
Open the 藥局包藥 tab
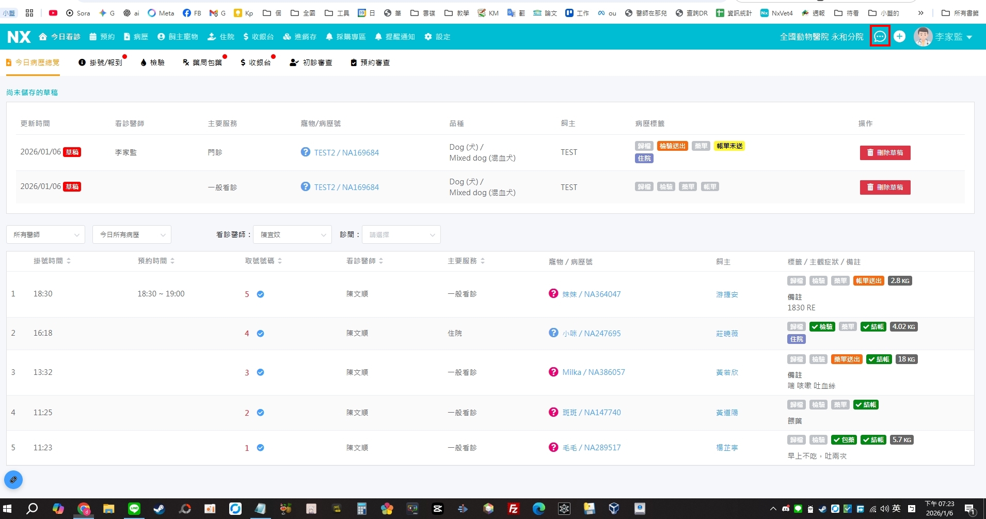click(202, 62)
